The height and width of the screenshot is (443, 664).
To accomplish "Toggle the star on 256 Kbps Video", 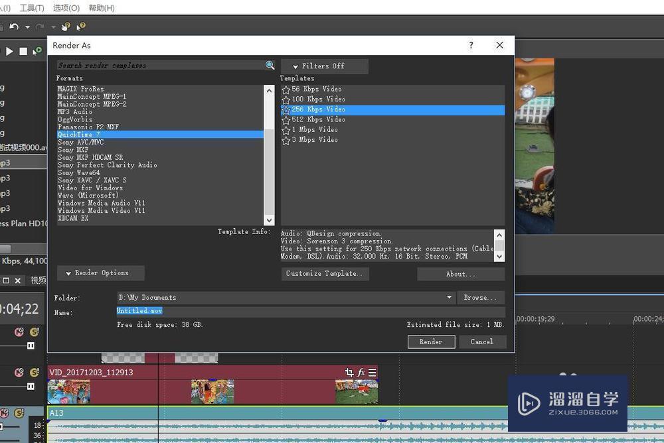I will [x=286, y=109].
